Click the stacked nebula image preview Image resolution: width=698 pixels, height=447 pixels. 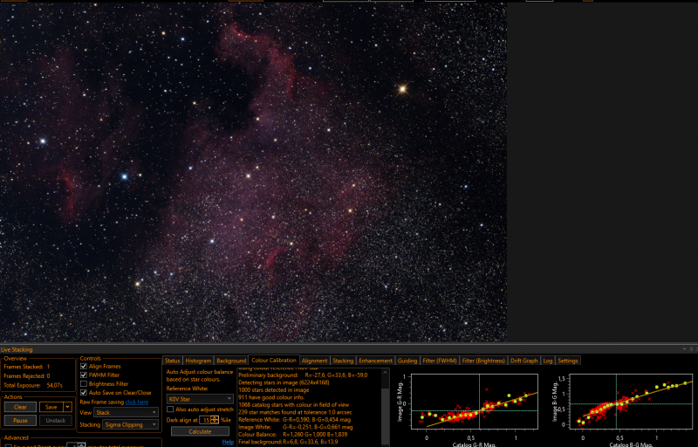(253, 172)
